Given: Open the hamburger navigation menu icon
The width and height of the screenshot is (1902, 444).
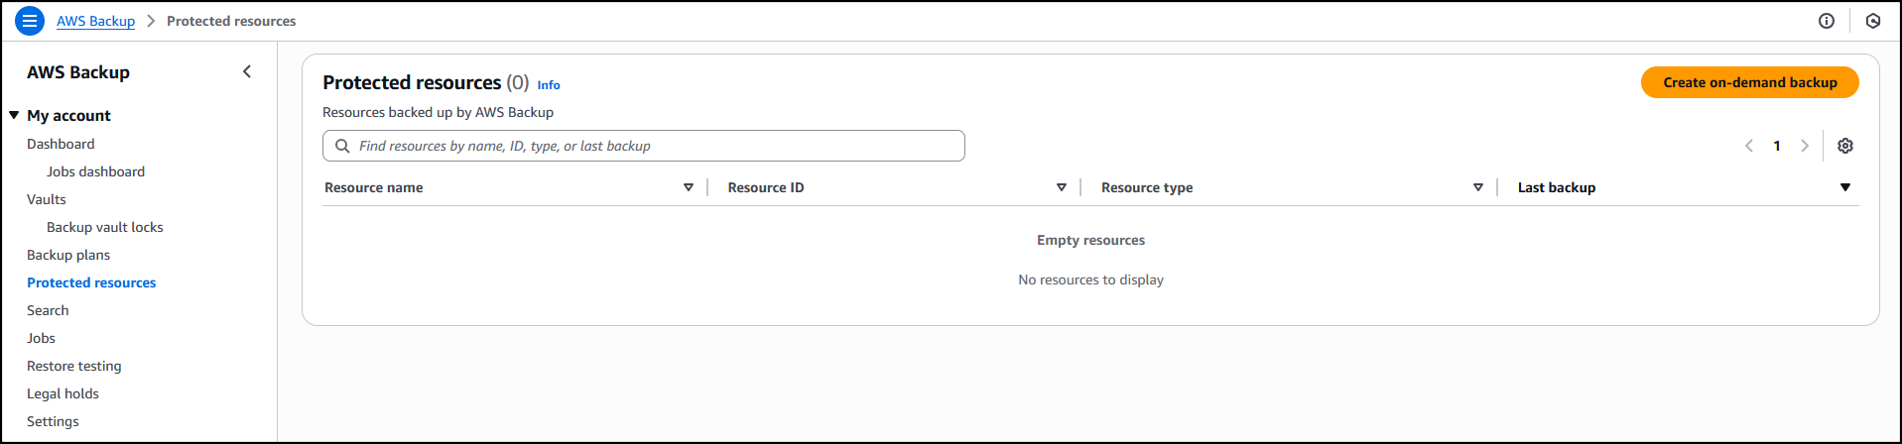Looking at the screenshot, I should click(30, 21).
